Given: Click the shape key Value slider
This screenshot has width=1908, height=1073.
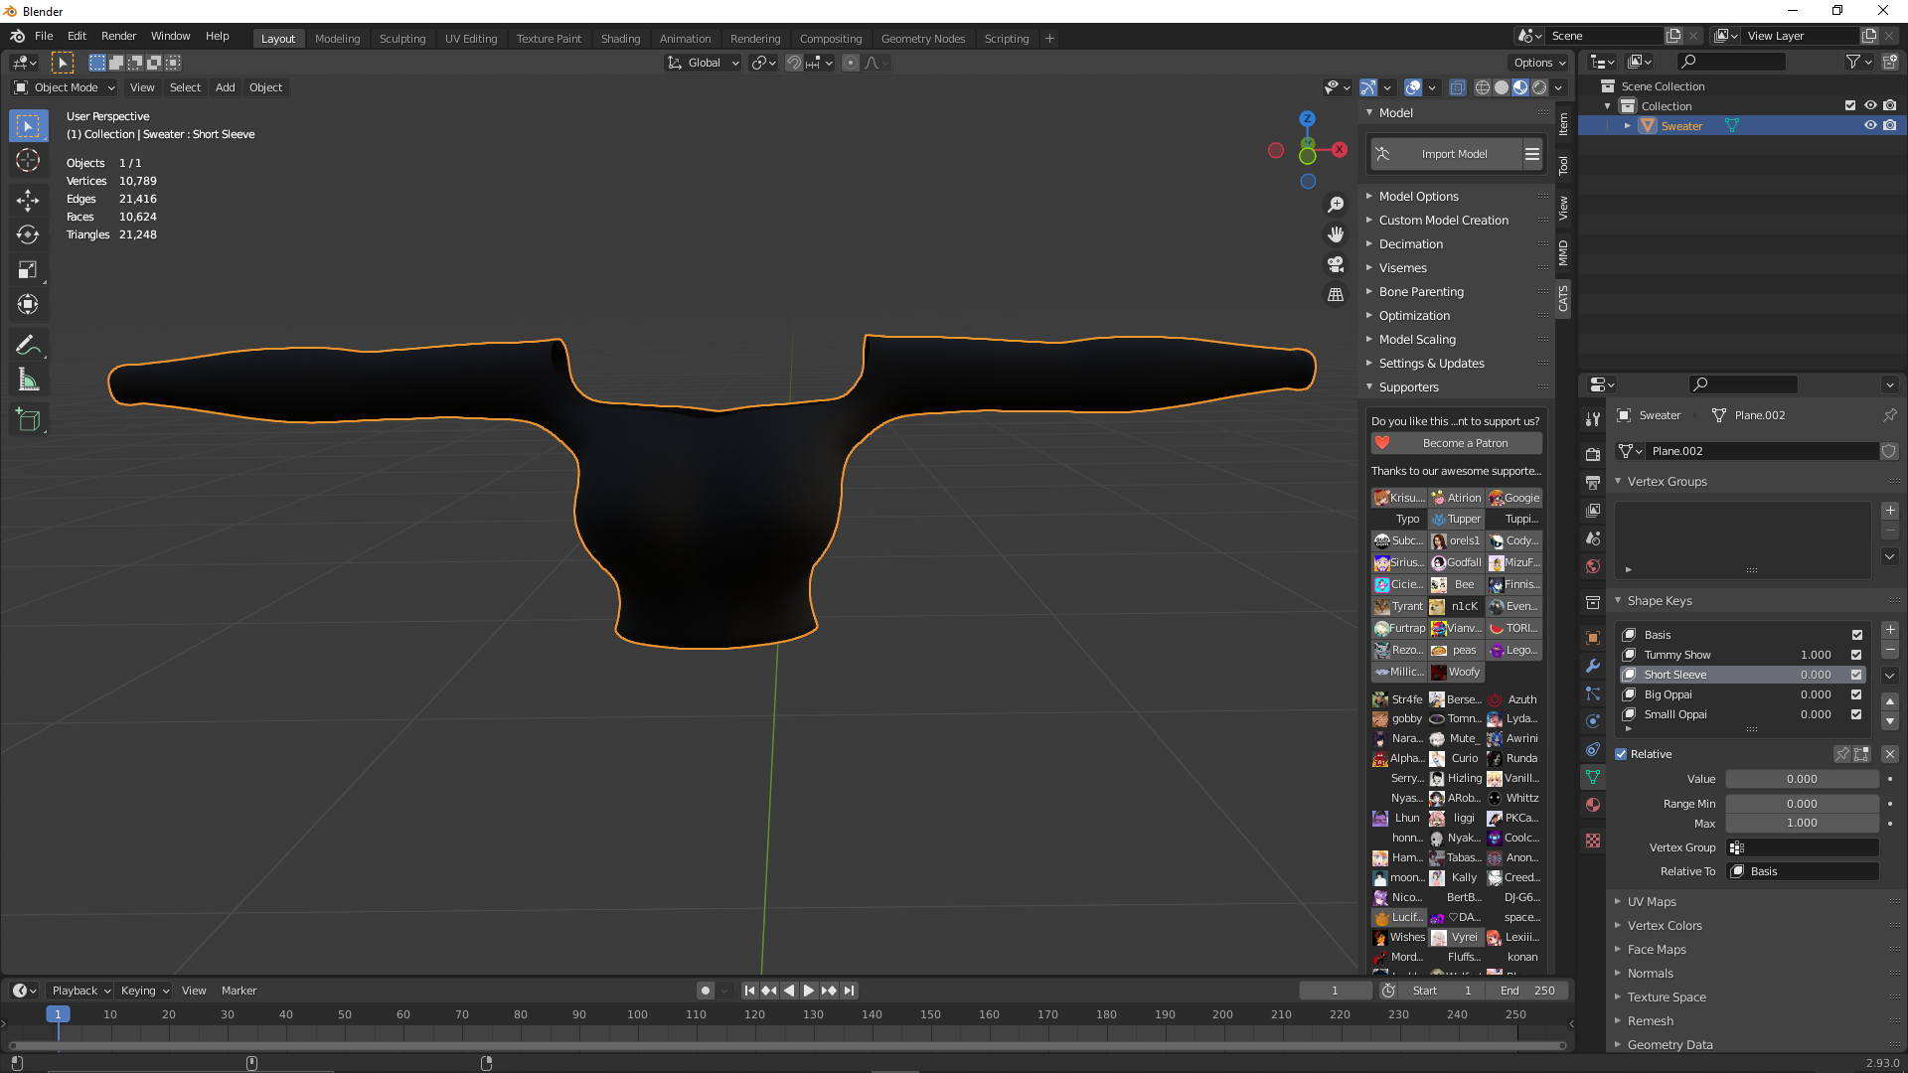Looking at the screenshot, I should [1802, 780].
